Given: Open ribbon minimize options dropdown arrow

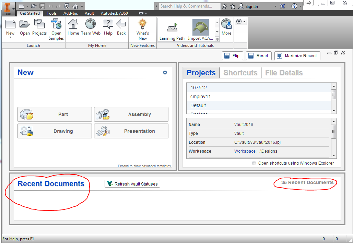Looking at the screenshot, I should (146, 13).
